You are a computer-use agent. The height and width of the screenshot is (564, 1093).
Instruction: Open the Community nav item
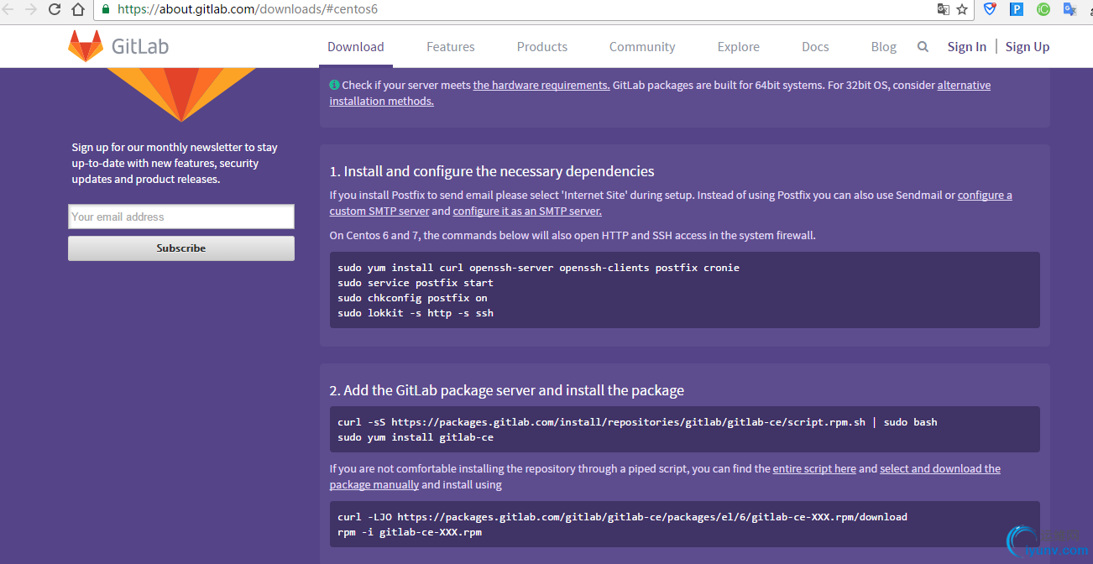[x=641, y=47]
